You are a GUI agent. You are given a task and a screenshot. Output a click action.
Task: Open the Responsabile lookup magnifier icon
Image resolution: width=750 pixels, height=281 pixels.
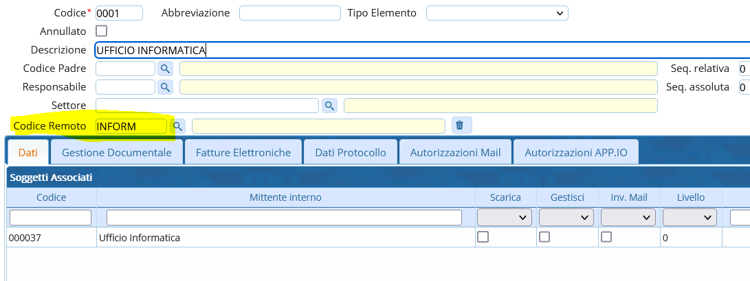165,87
